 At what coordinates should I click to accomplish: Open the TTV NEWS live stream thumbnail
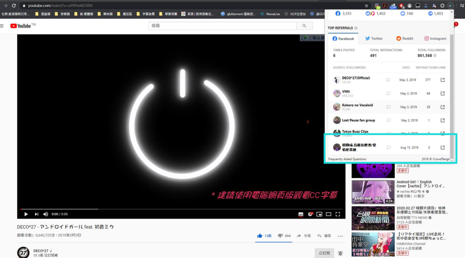[373, 218]
